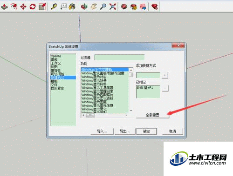Select Window/显示雾化 function row
233x176 pixels.
click(105, 109)
